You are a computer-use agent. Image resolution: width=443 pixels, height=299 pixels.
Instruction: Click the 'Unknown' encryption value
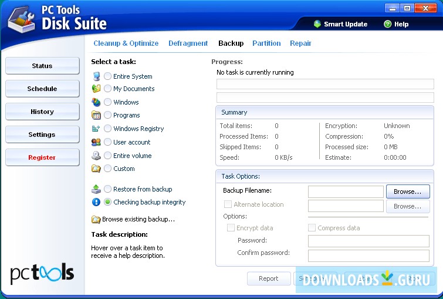397,126
